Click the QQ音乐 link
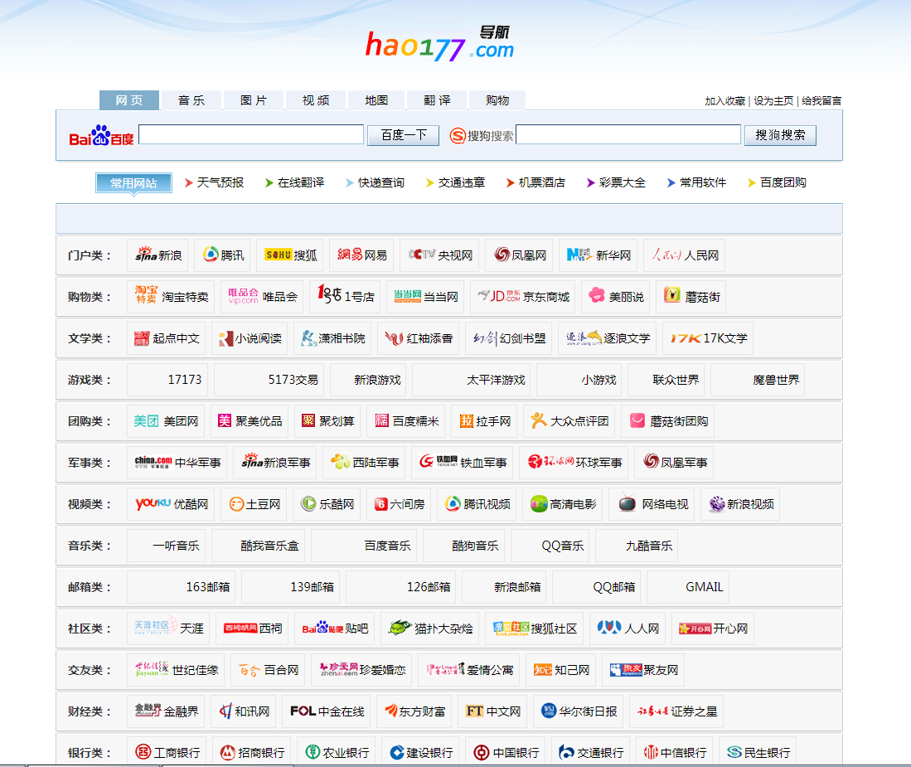Viewport: 911px width, 767px height. coord(562,546)
